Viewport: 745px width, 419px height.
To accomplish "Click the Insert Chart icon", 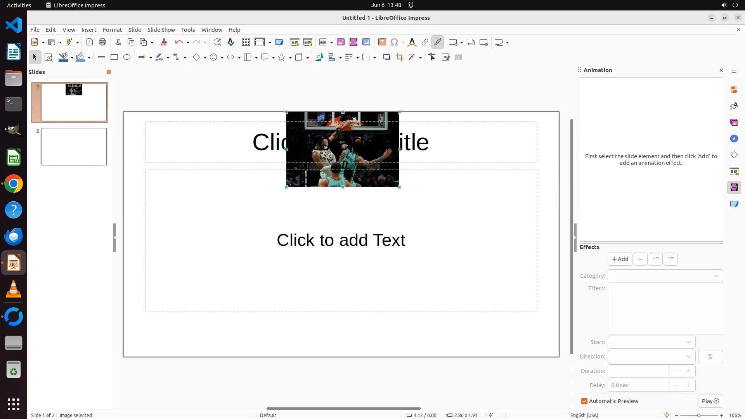I will coord(366,42).
